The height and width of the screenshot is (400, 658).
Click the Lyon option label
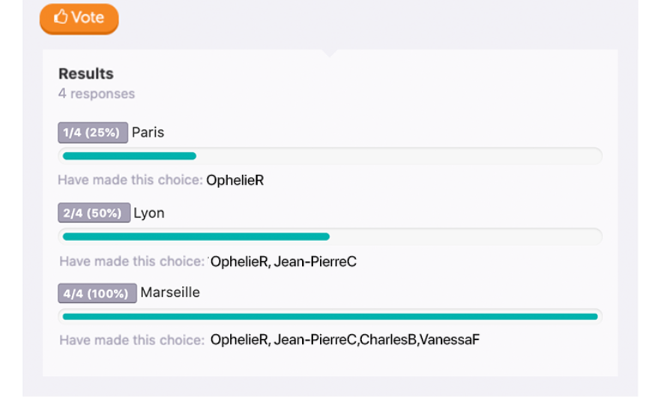click(149, 213)
